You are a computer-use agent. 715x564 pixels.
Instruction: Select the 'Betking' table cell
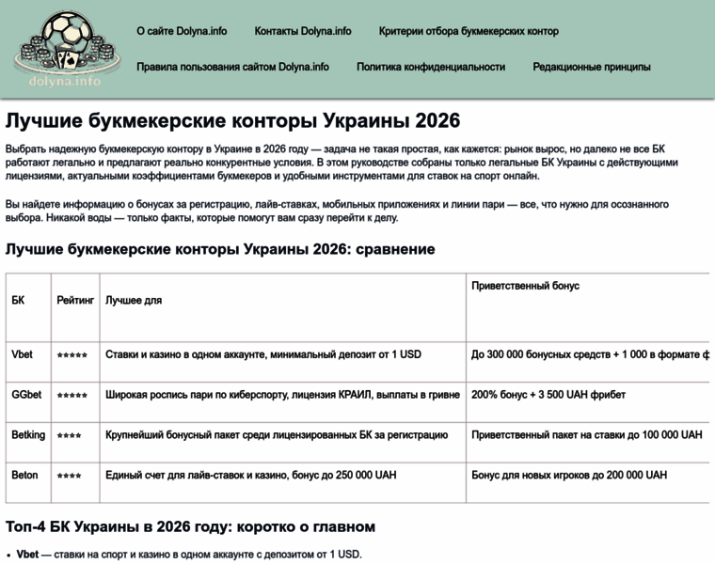coord(28,442)
